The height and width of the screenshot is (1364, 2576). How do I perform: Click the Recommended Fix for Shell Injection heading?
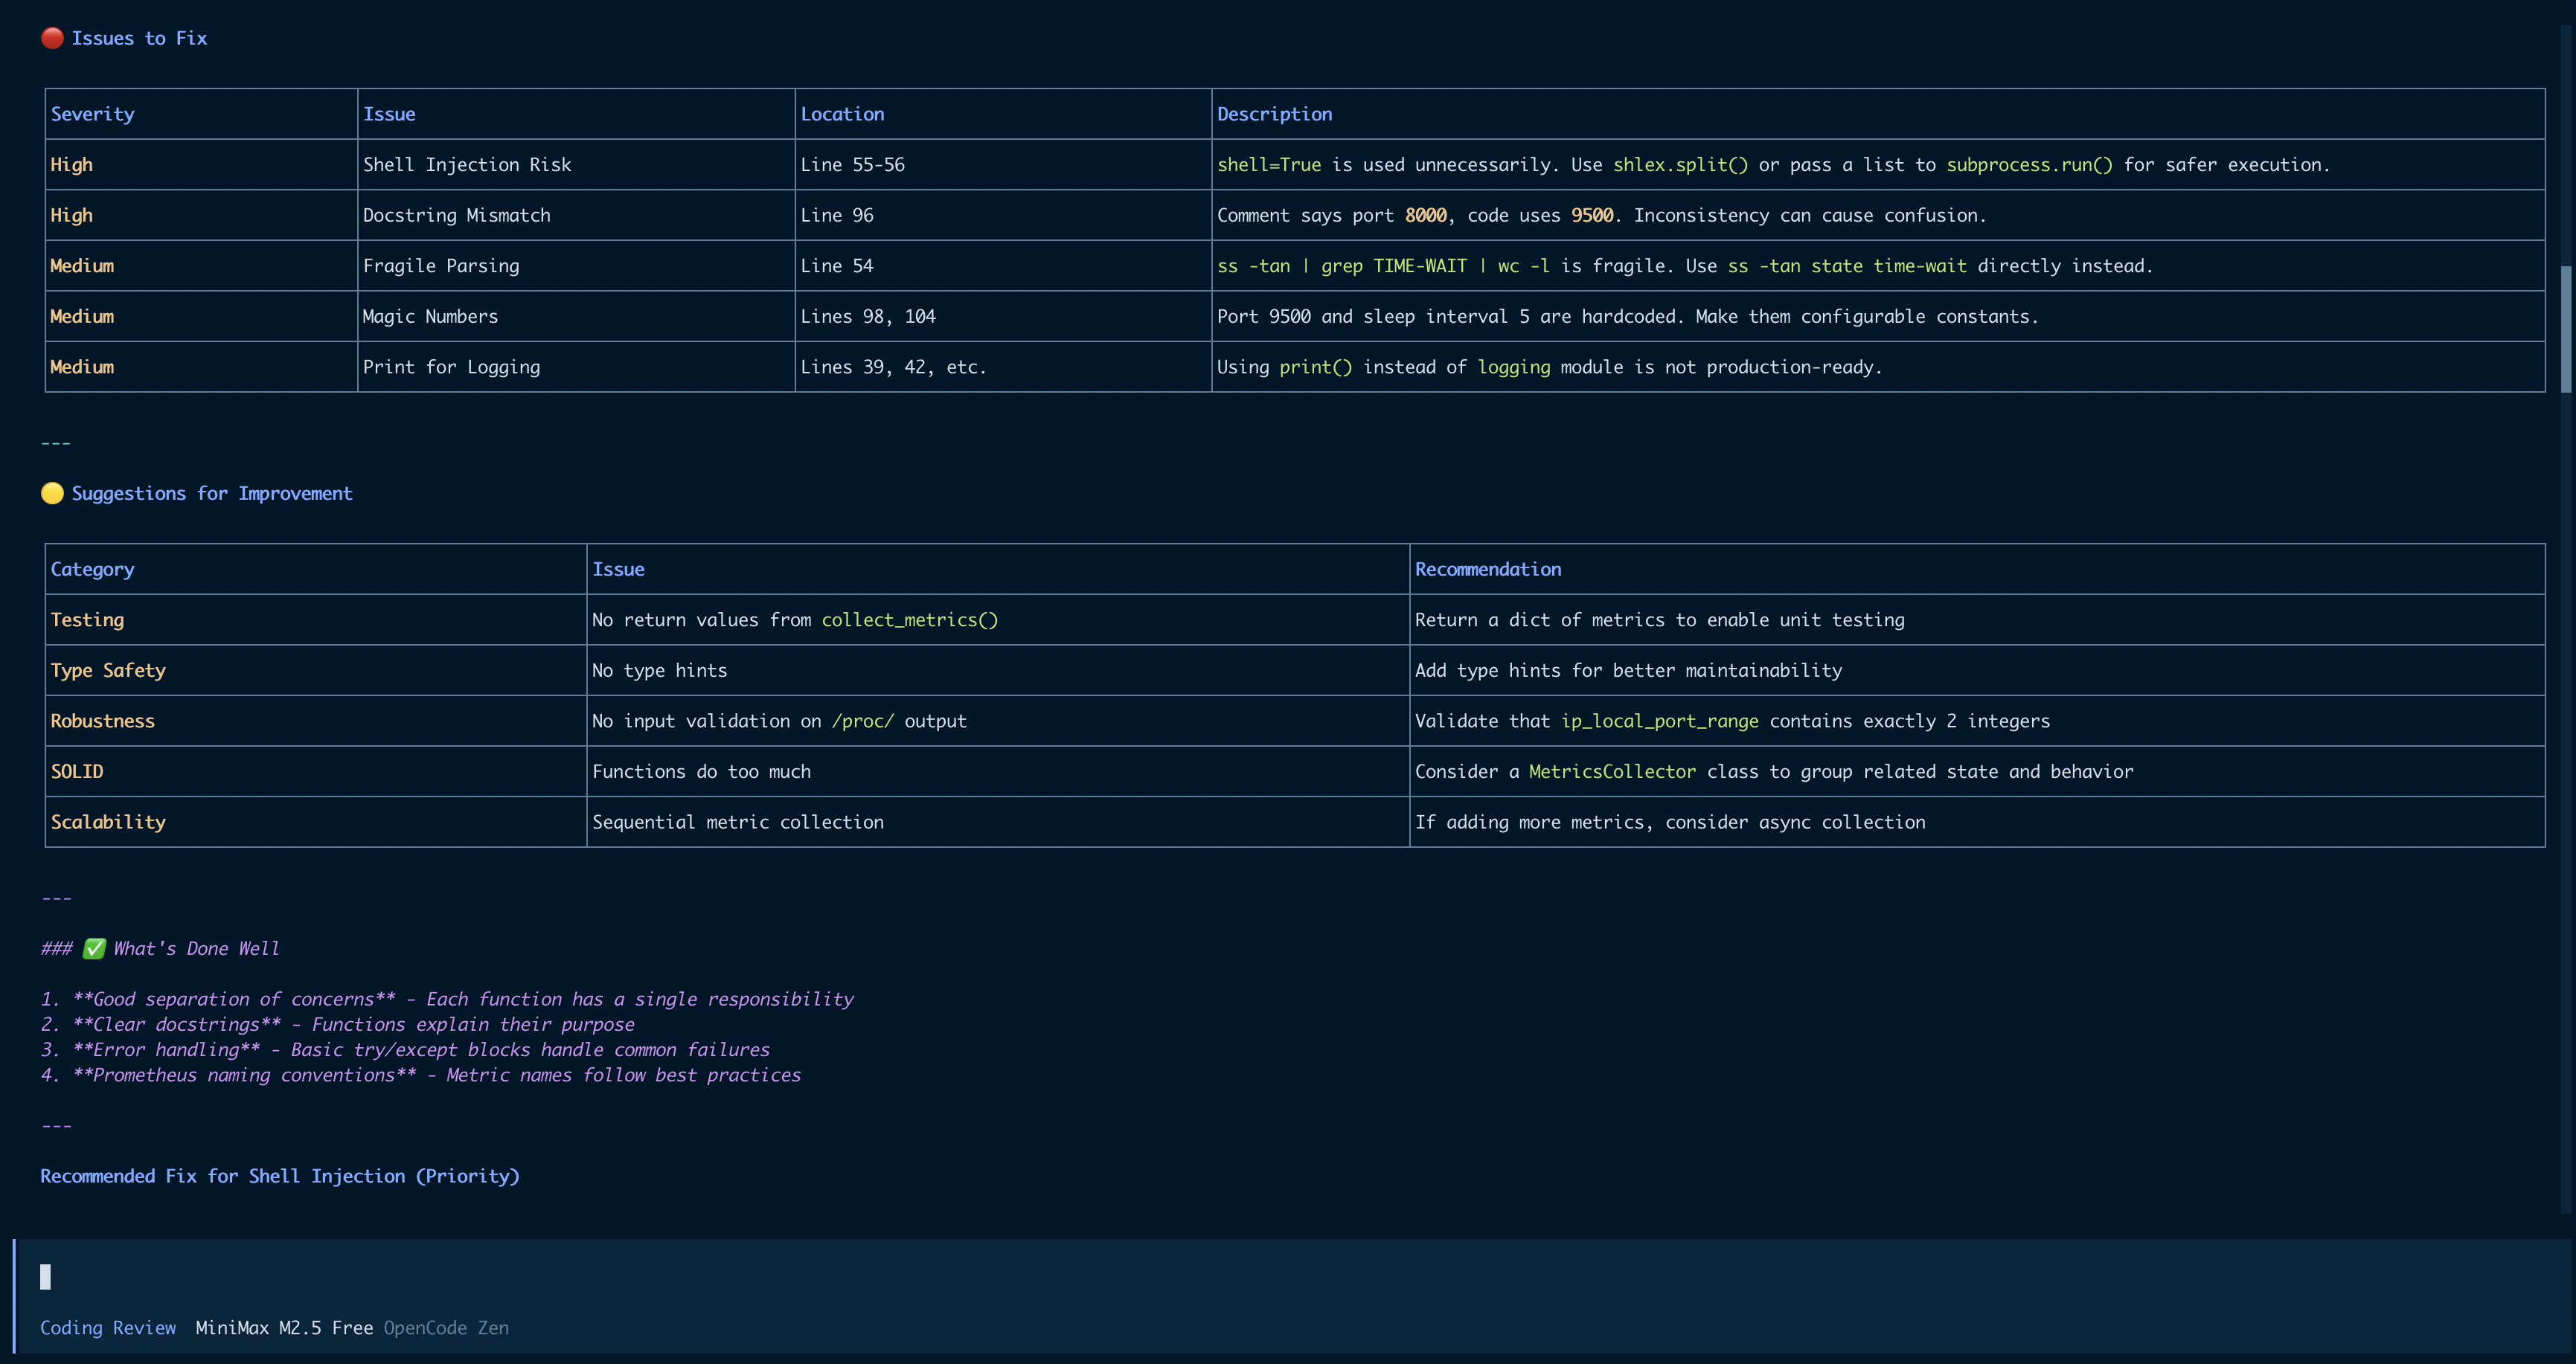tap(280, 1176)
